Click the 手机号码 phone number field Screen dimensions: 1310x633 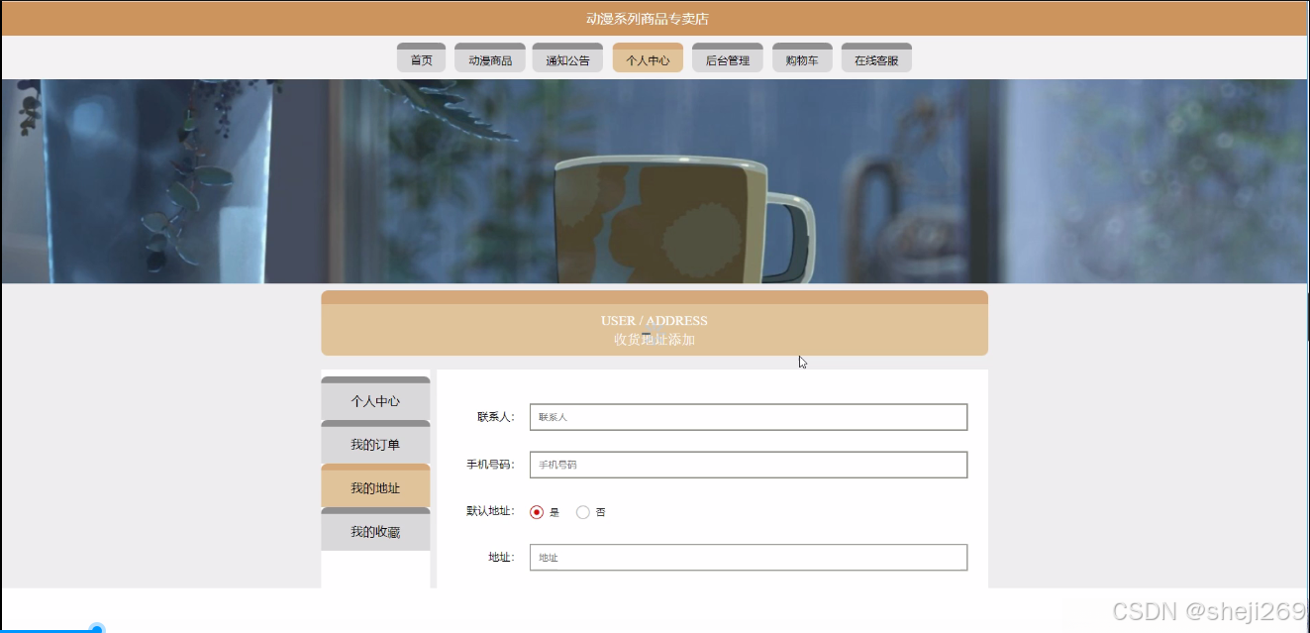pyautogui.click(x=748, y=465)
